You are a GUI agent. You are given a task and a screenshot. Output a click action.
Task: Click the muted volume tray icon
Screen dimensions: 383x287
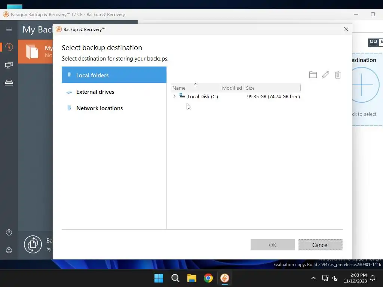335,278
